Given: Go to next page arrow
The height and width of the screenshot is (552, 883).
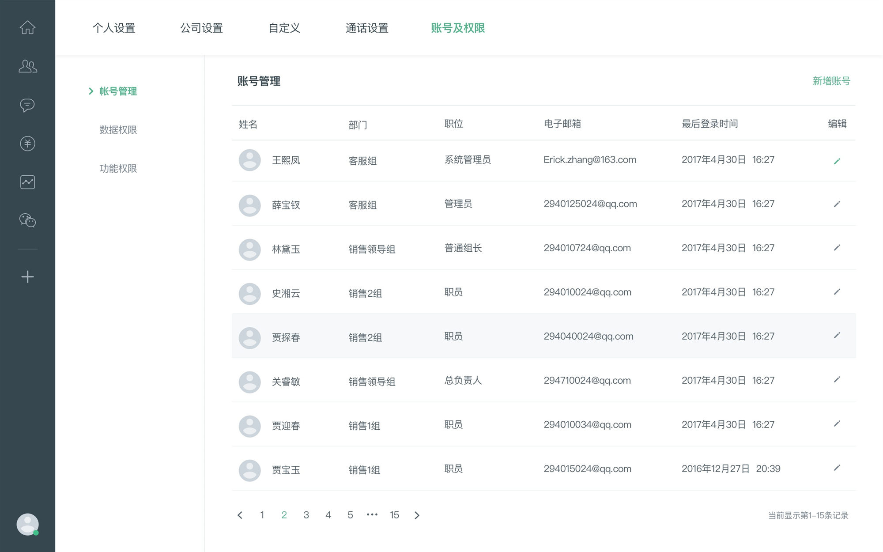Looking at the screenshot, I should (417, 515).
